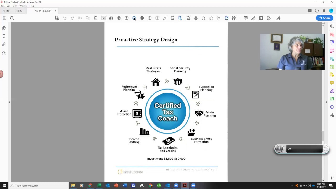
Task: Open the Window menu
Action: [23, 6]
